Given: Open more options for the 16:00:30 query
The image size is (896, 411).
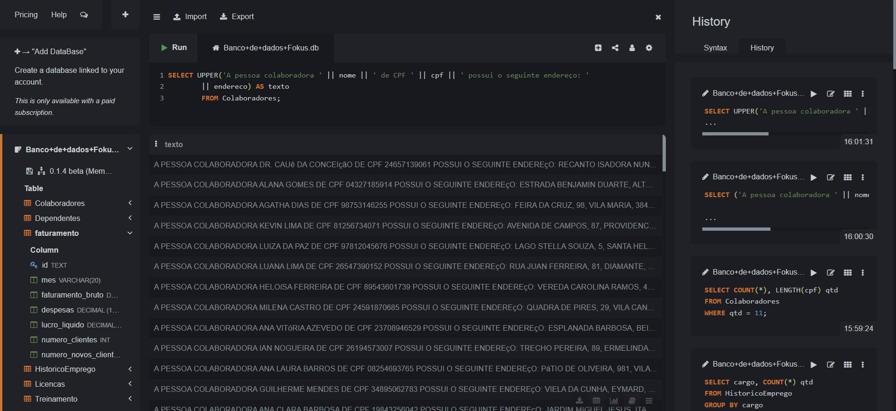Looking at the screenshot, I should (x=863, y=177).
